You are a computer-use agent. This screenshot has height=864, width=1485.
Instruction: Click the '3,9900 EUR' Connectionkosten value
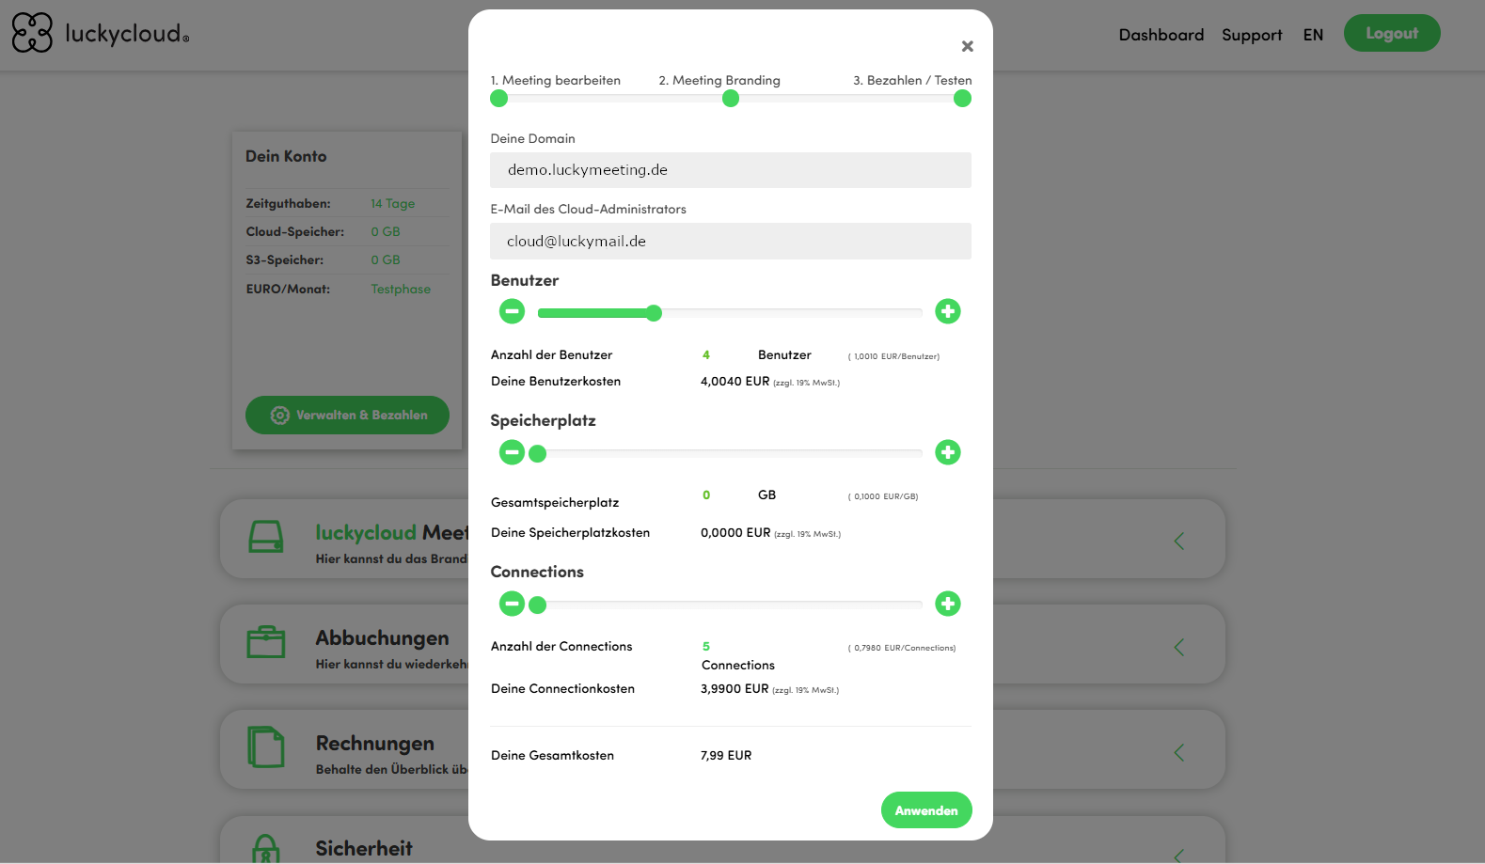point(735,688)
